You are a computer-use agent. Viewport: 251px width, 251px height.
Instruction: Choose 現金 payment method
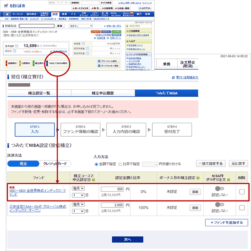[x=23, y=164]
